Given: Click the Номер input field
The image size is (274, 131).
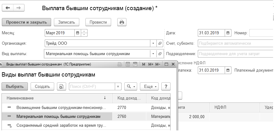Looking at the screenshot, I should click(261, 33).
